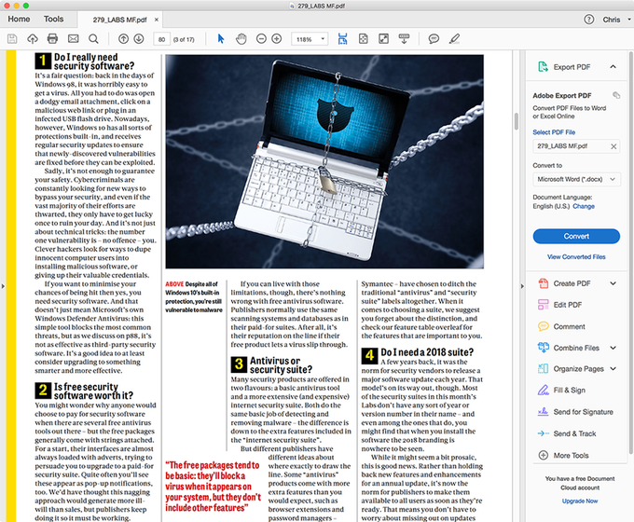
Task: Open Microsoft Word format dropdown
Action: [576, 179]
